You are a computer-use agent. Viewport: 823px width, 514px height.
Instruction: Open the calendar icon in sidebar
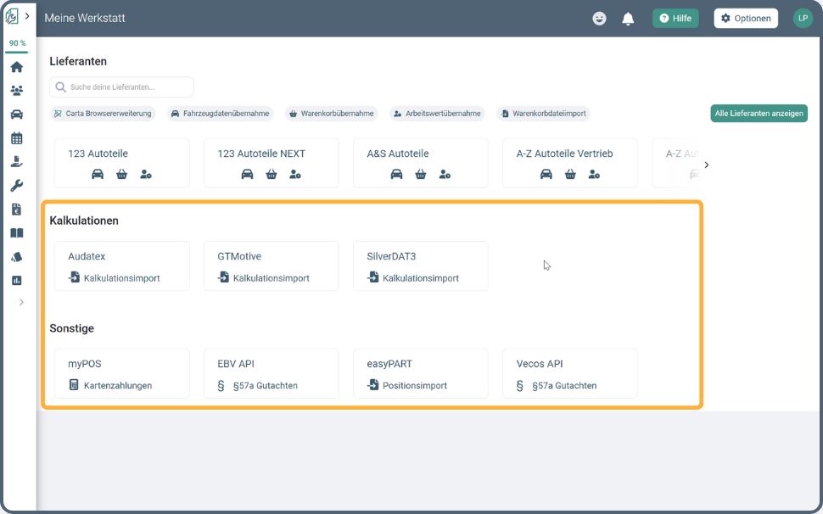click(17, 138)
